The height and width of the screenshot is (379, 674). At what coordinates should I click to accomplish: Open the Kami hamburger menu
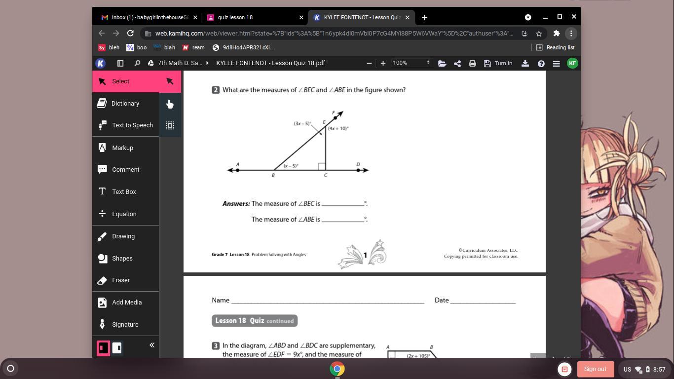[x=556, y=63]
